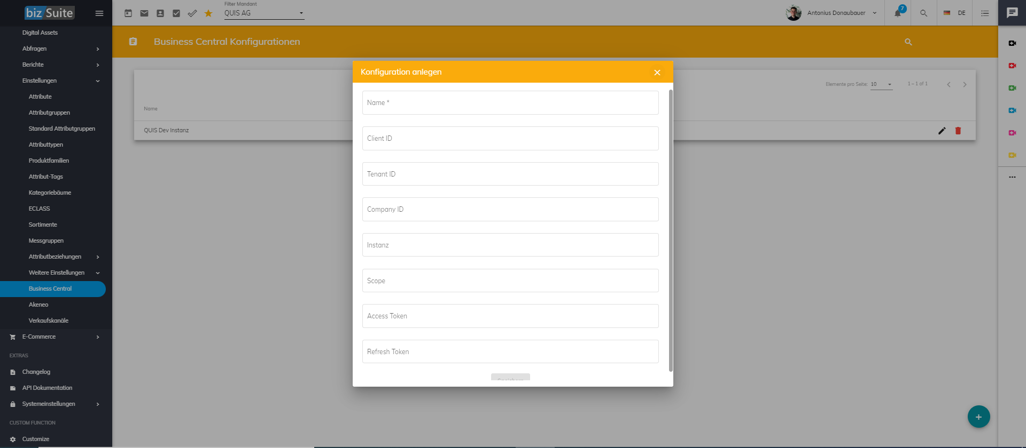
Task: Click the search icon in the orange header
Action: (908, 42)
